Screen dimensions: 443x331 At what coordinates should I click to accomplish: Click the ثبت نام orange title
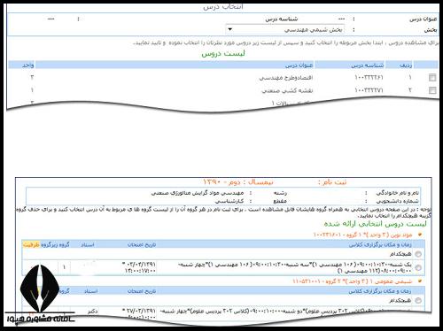tap(332, 182)
